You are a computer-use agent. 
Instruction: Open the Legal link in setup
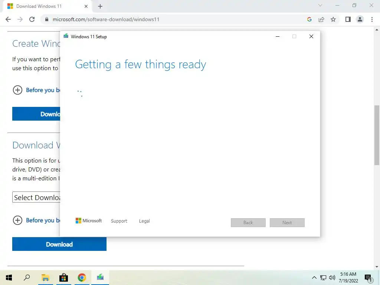click(x=144, y=221)
